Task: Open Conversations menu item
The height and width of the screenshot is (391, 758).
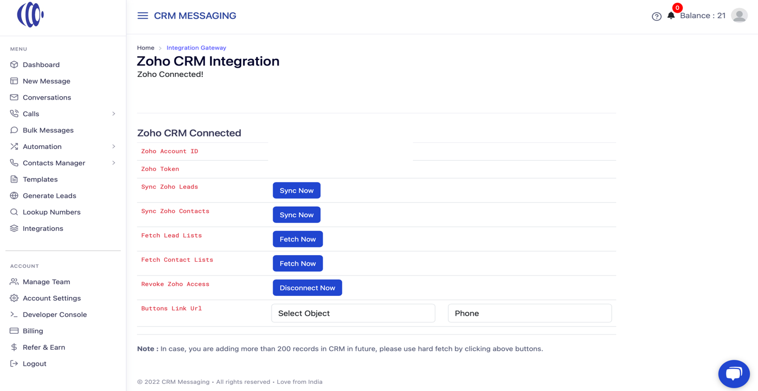Action: pyautogui.click(x=47, y=97)
